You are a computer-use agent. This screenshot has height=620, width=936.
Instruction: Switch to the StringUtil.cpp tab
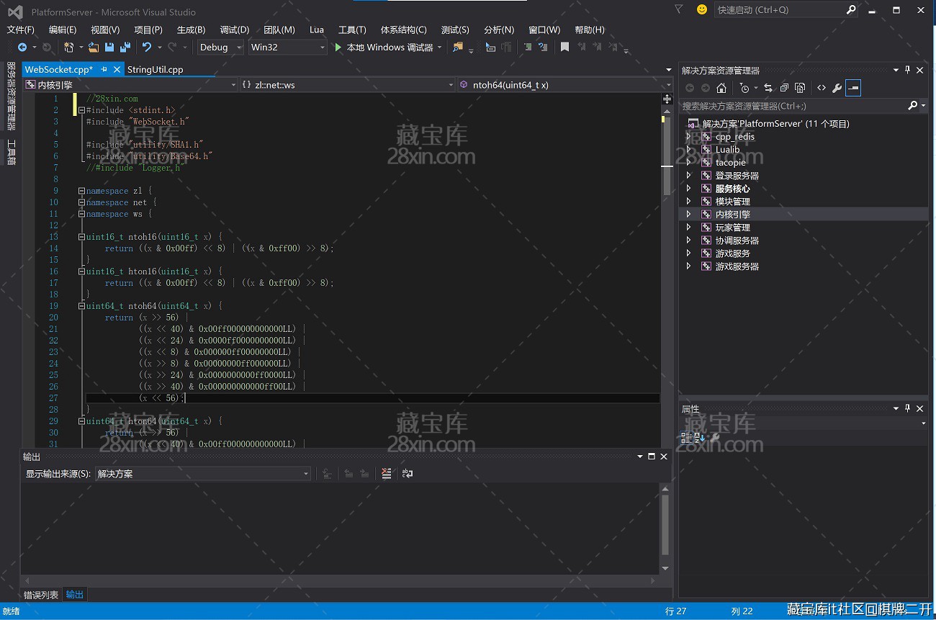(155, 70)
